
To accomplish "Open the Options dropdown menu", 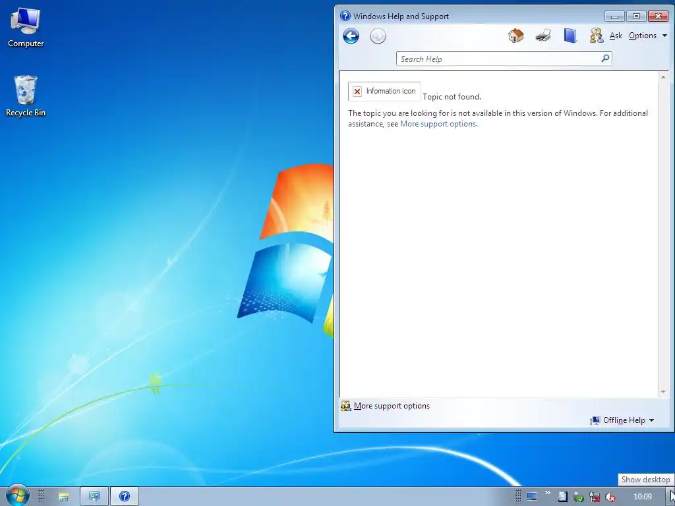I will (647, 36).
